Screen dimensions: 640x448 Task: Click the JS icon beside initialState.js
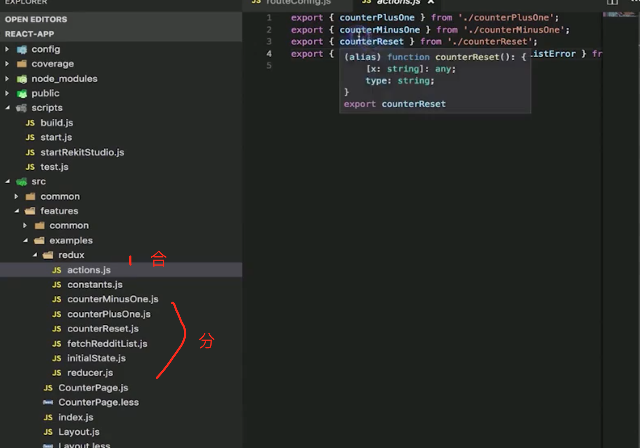pos(57,358)
